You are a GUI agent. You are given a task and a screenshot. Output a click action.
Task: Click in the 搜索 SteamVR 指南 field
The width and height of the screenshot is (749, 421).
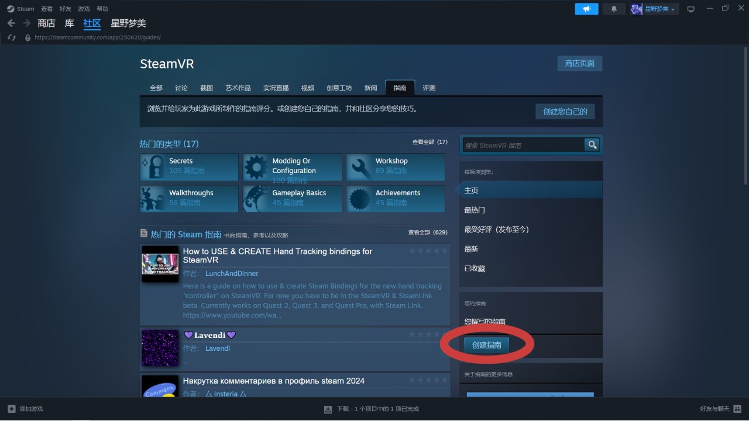pyautogui.click(x=524, y=145)
